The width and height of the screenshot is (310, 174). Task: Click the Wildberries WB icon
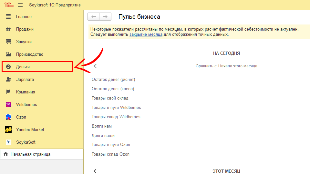(x=9, y=104)
